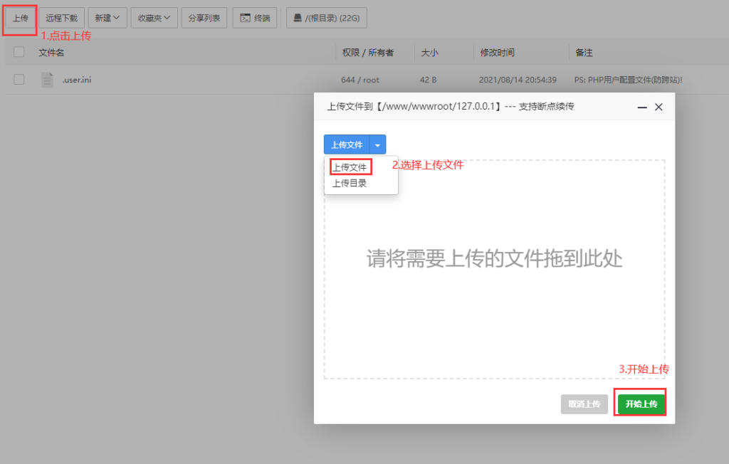This screenshot has width=729, height=464.
Task: Expand the 新建 dropdown
Action: click(107, 17)
